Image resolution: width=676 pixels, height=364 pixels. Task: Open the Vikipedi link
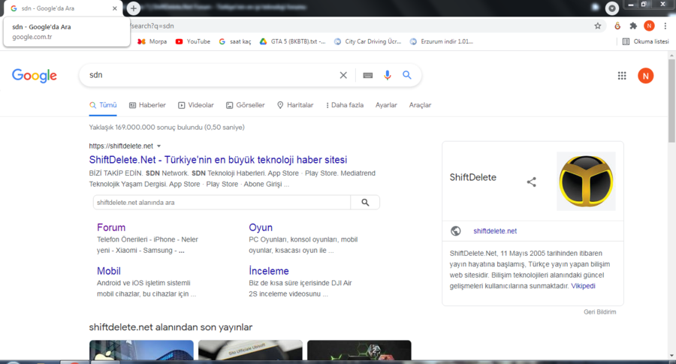tap(583, 286)
